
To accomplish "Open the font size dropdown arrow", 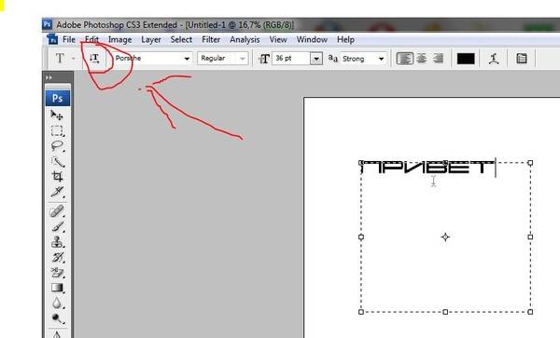I will point(316,59).
